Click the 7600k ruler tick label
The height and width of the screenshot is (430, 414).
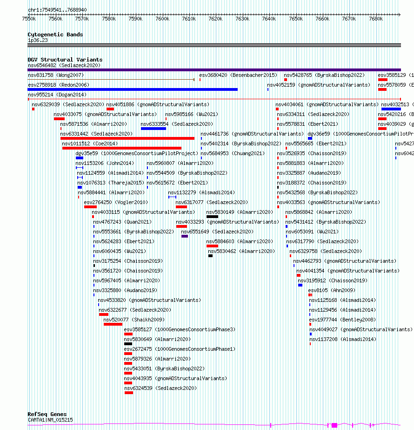point(162,19)
